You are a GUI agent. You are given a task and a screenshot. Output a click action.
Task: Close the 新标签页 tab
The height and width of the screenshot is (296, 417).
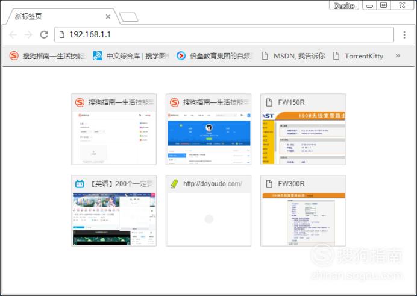coord(108,17)
